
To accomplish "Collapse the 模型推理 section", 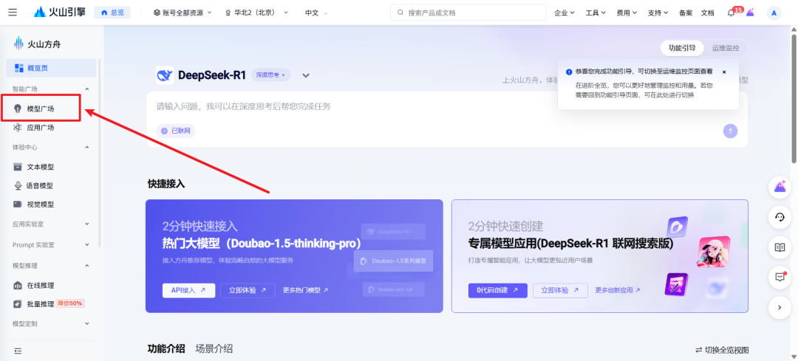I will tap(86, 266).
